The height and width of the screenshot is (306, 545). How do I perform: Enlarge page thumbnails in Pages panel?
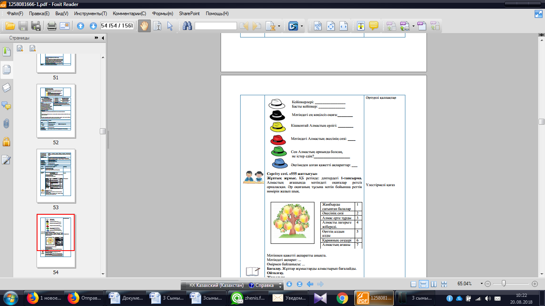tap(20, 48)
